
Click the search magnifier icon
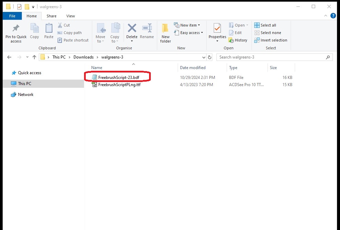328,57
